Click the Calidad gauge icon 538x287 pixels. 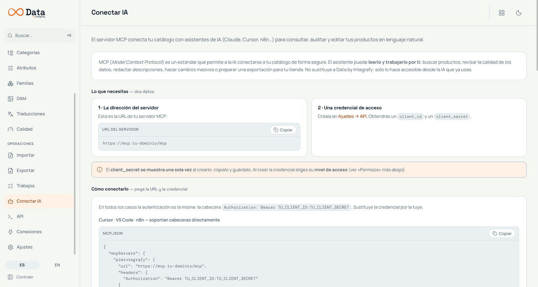pos(10,129)
